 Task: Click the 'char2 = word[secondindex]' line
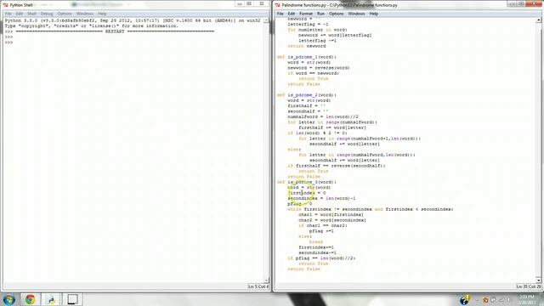point(332,220)
